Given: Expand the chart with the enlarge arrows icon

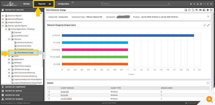Looking at the screenshot, I should point(208,25).
